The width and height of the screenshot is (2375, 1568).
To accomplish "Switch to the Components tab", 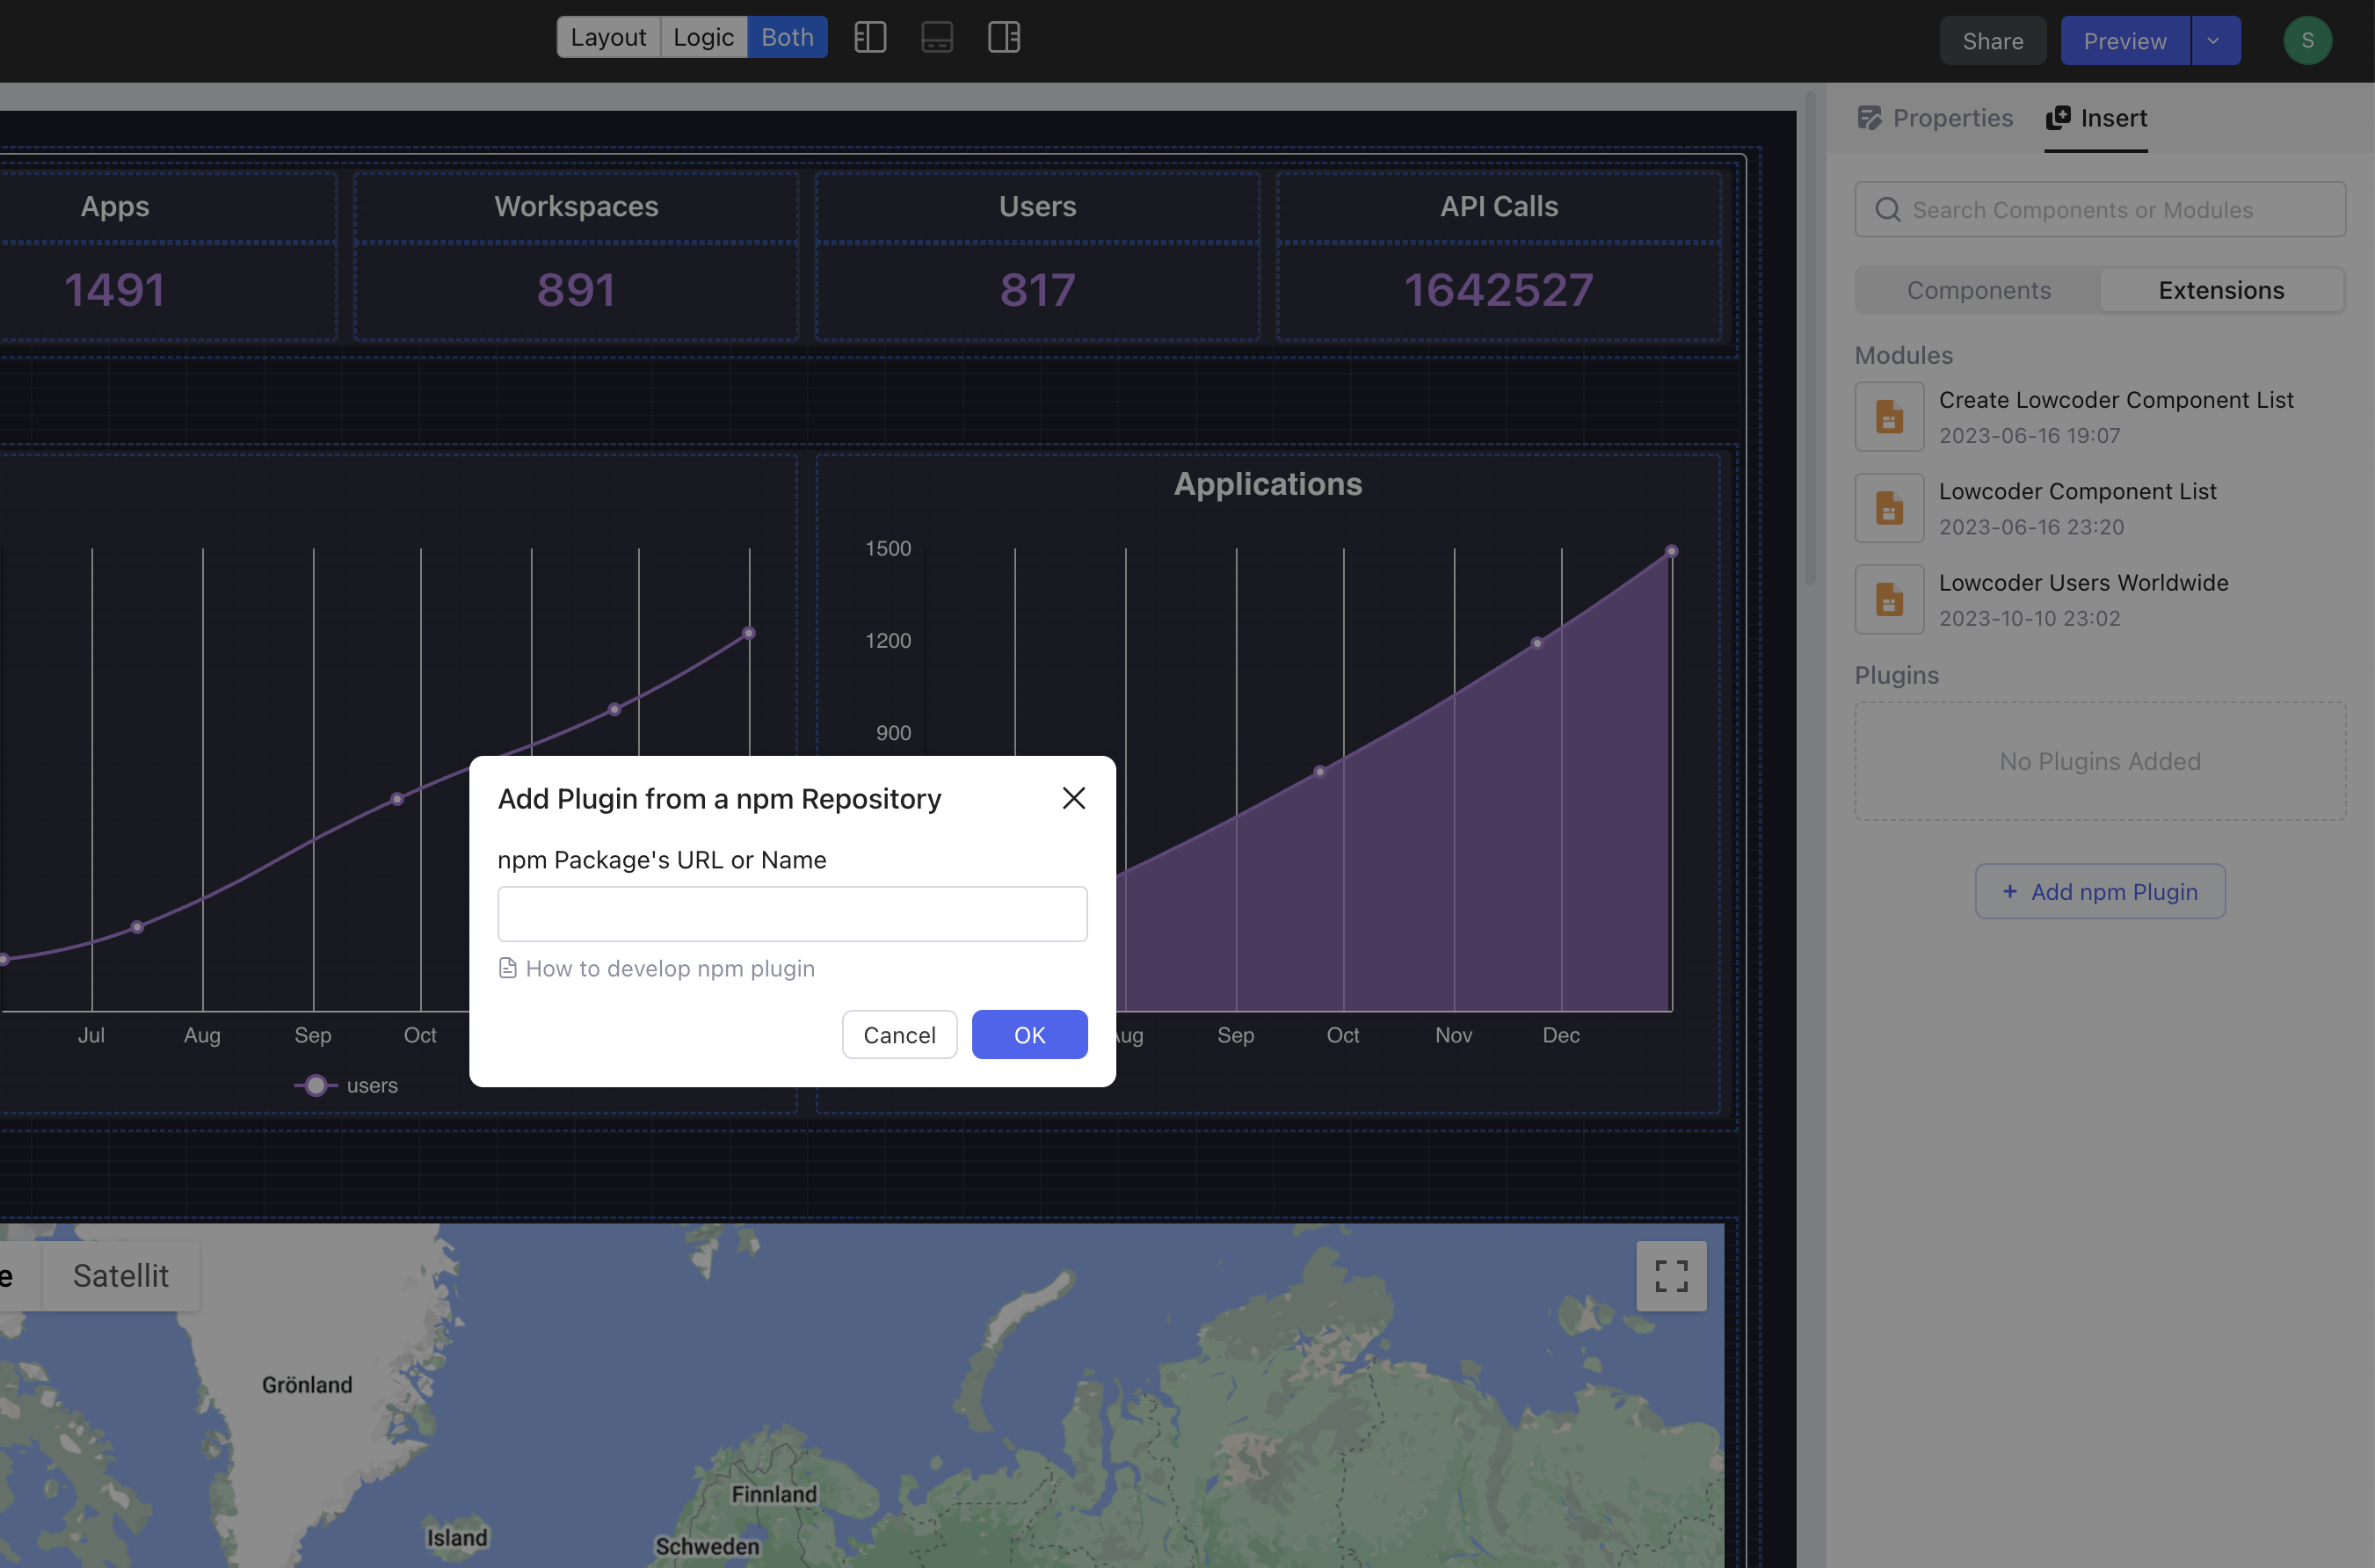I will click(x=1978, y=290).
